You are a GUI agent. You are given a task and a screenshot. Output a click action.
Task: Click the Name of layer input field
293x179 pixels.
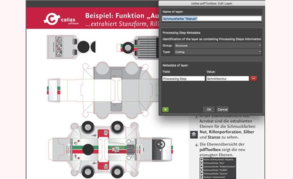tap(212, 19)
